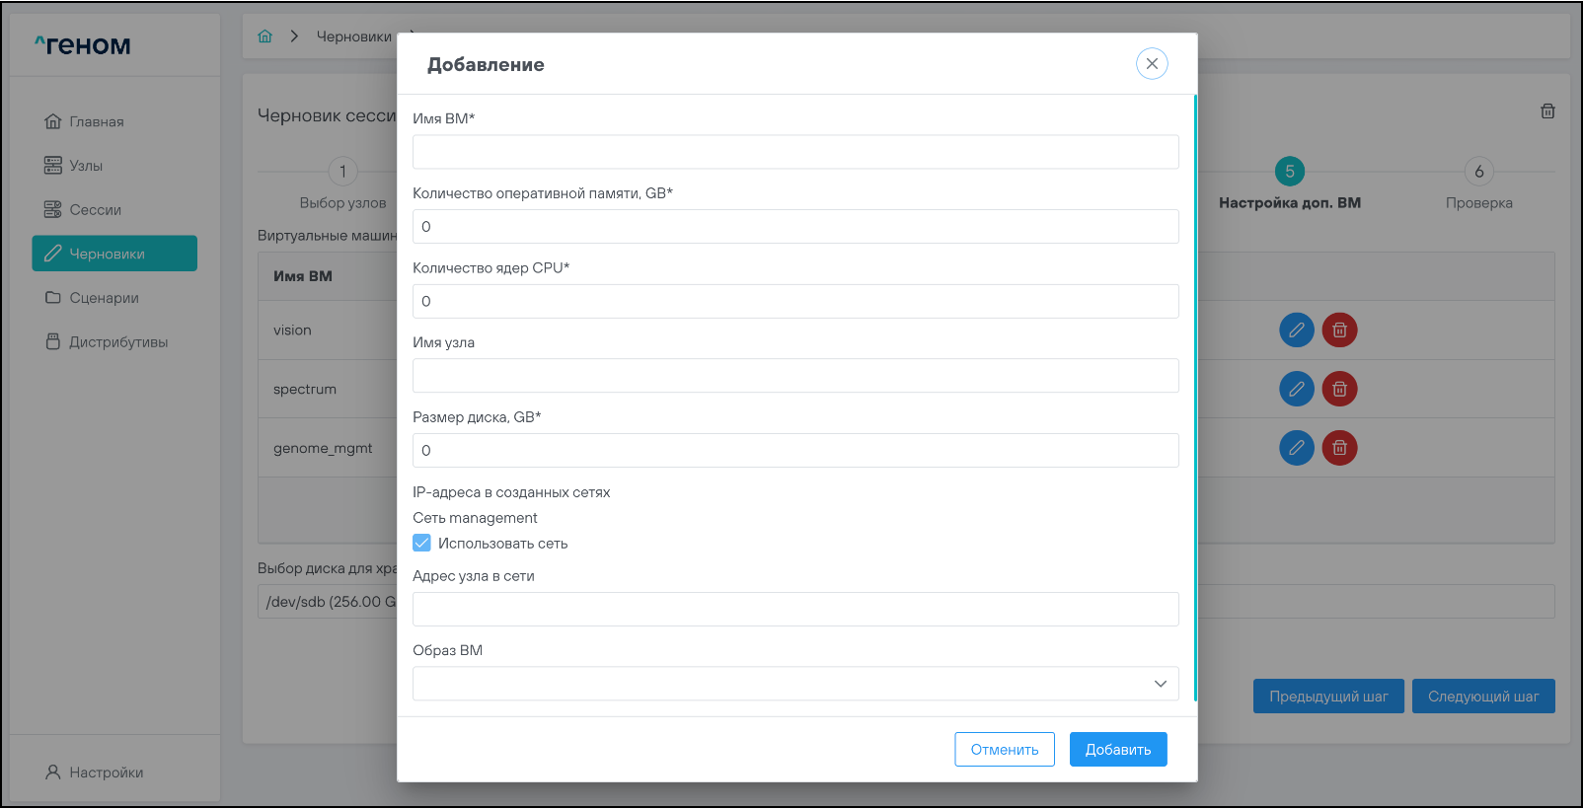The height and width of the screenshot is (809, 1583).
Task: Toggle the Использовать сеть checkbox
Action: coord(422,544)
